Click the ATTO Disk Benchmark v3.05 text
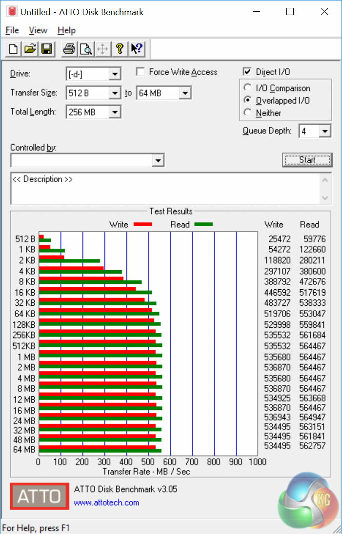 pos(125,490)
